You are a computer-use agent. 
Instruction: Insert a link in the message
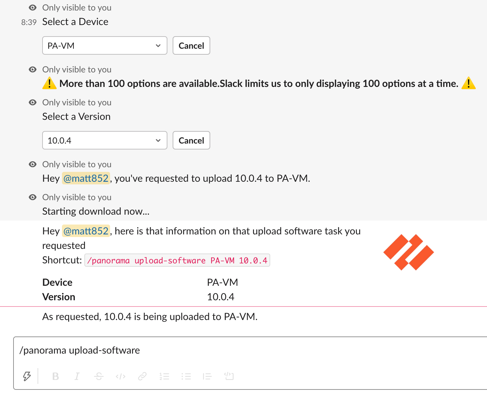[142, 376]
